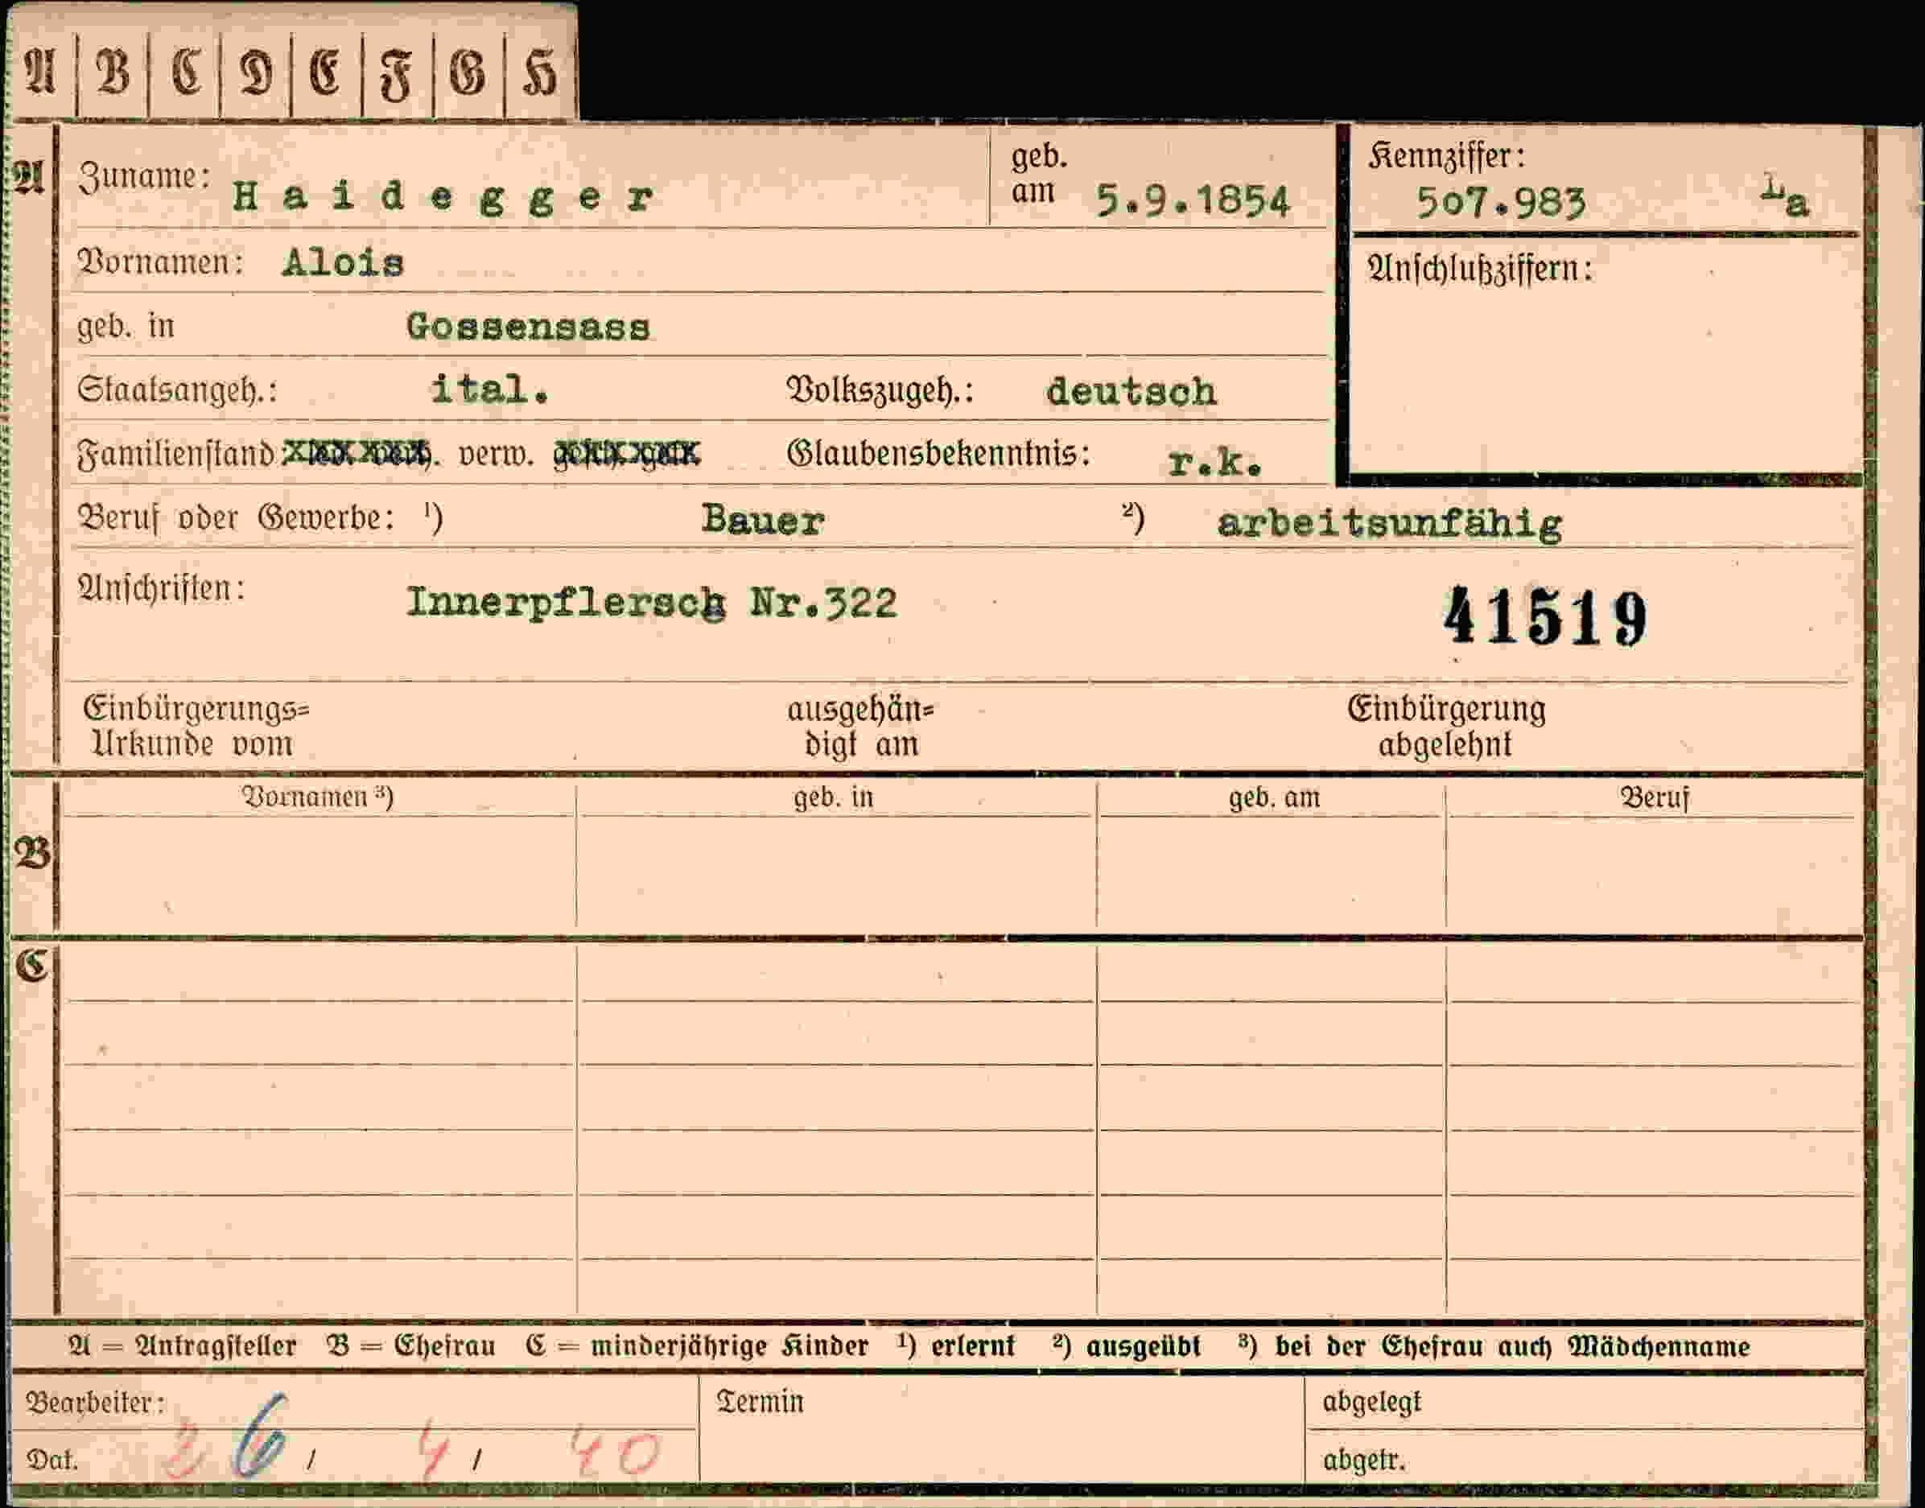
Task: Click the 'Volkszugeh.:' label
Action: coord(880,390)
